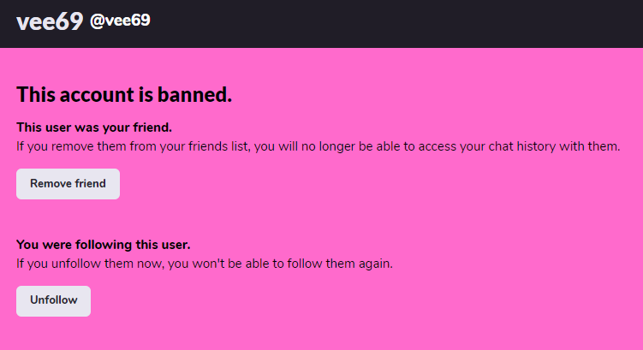This screenshot has width=643, height=350.
Task: Click the empty dark header bar area
Action: point(402,23)
